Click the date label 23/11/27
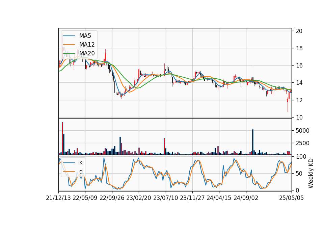This screenshot has width=324, height=233. (192, 198)
